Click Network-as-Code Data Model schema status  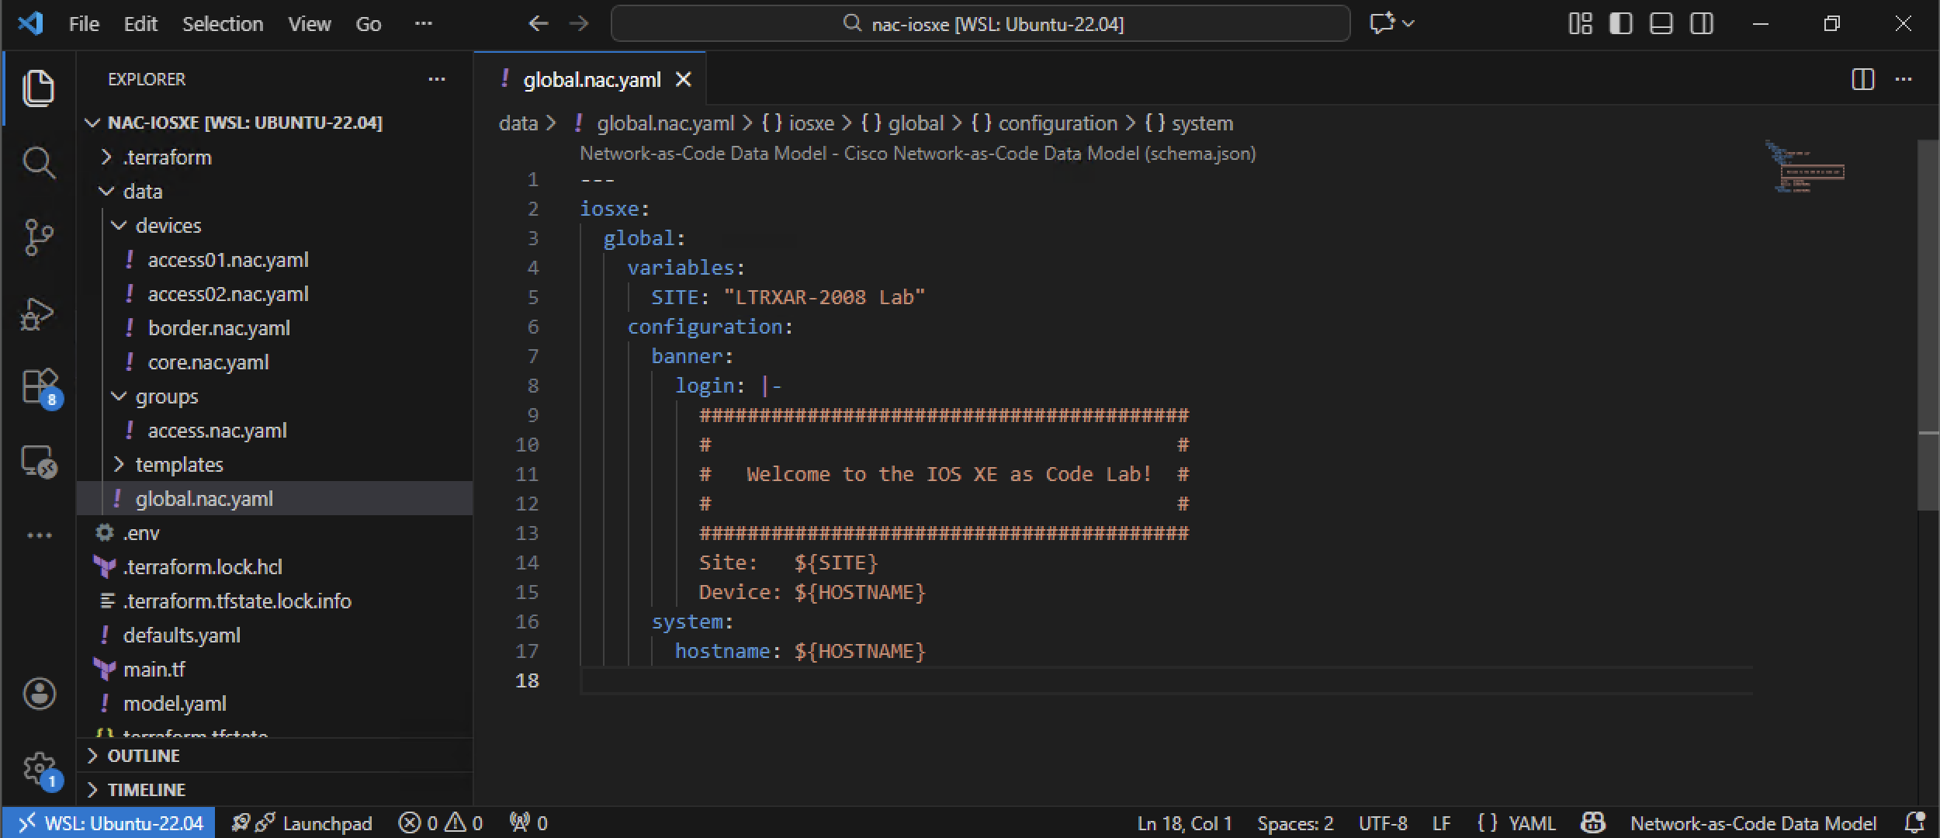pyautogui.click(x=1754, y=822)
